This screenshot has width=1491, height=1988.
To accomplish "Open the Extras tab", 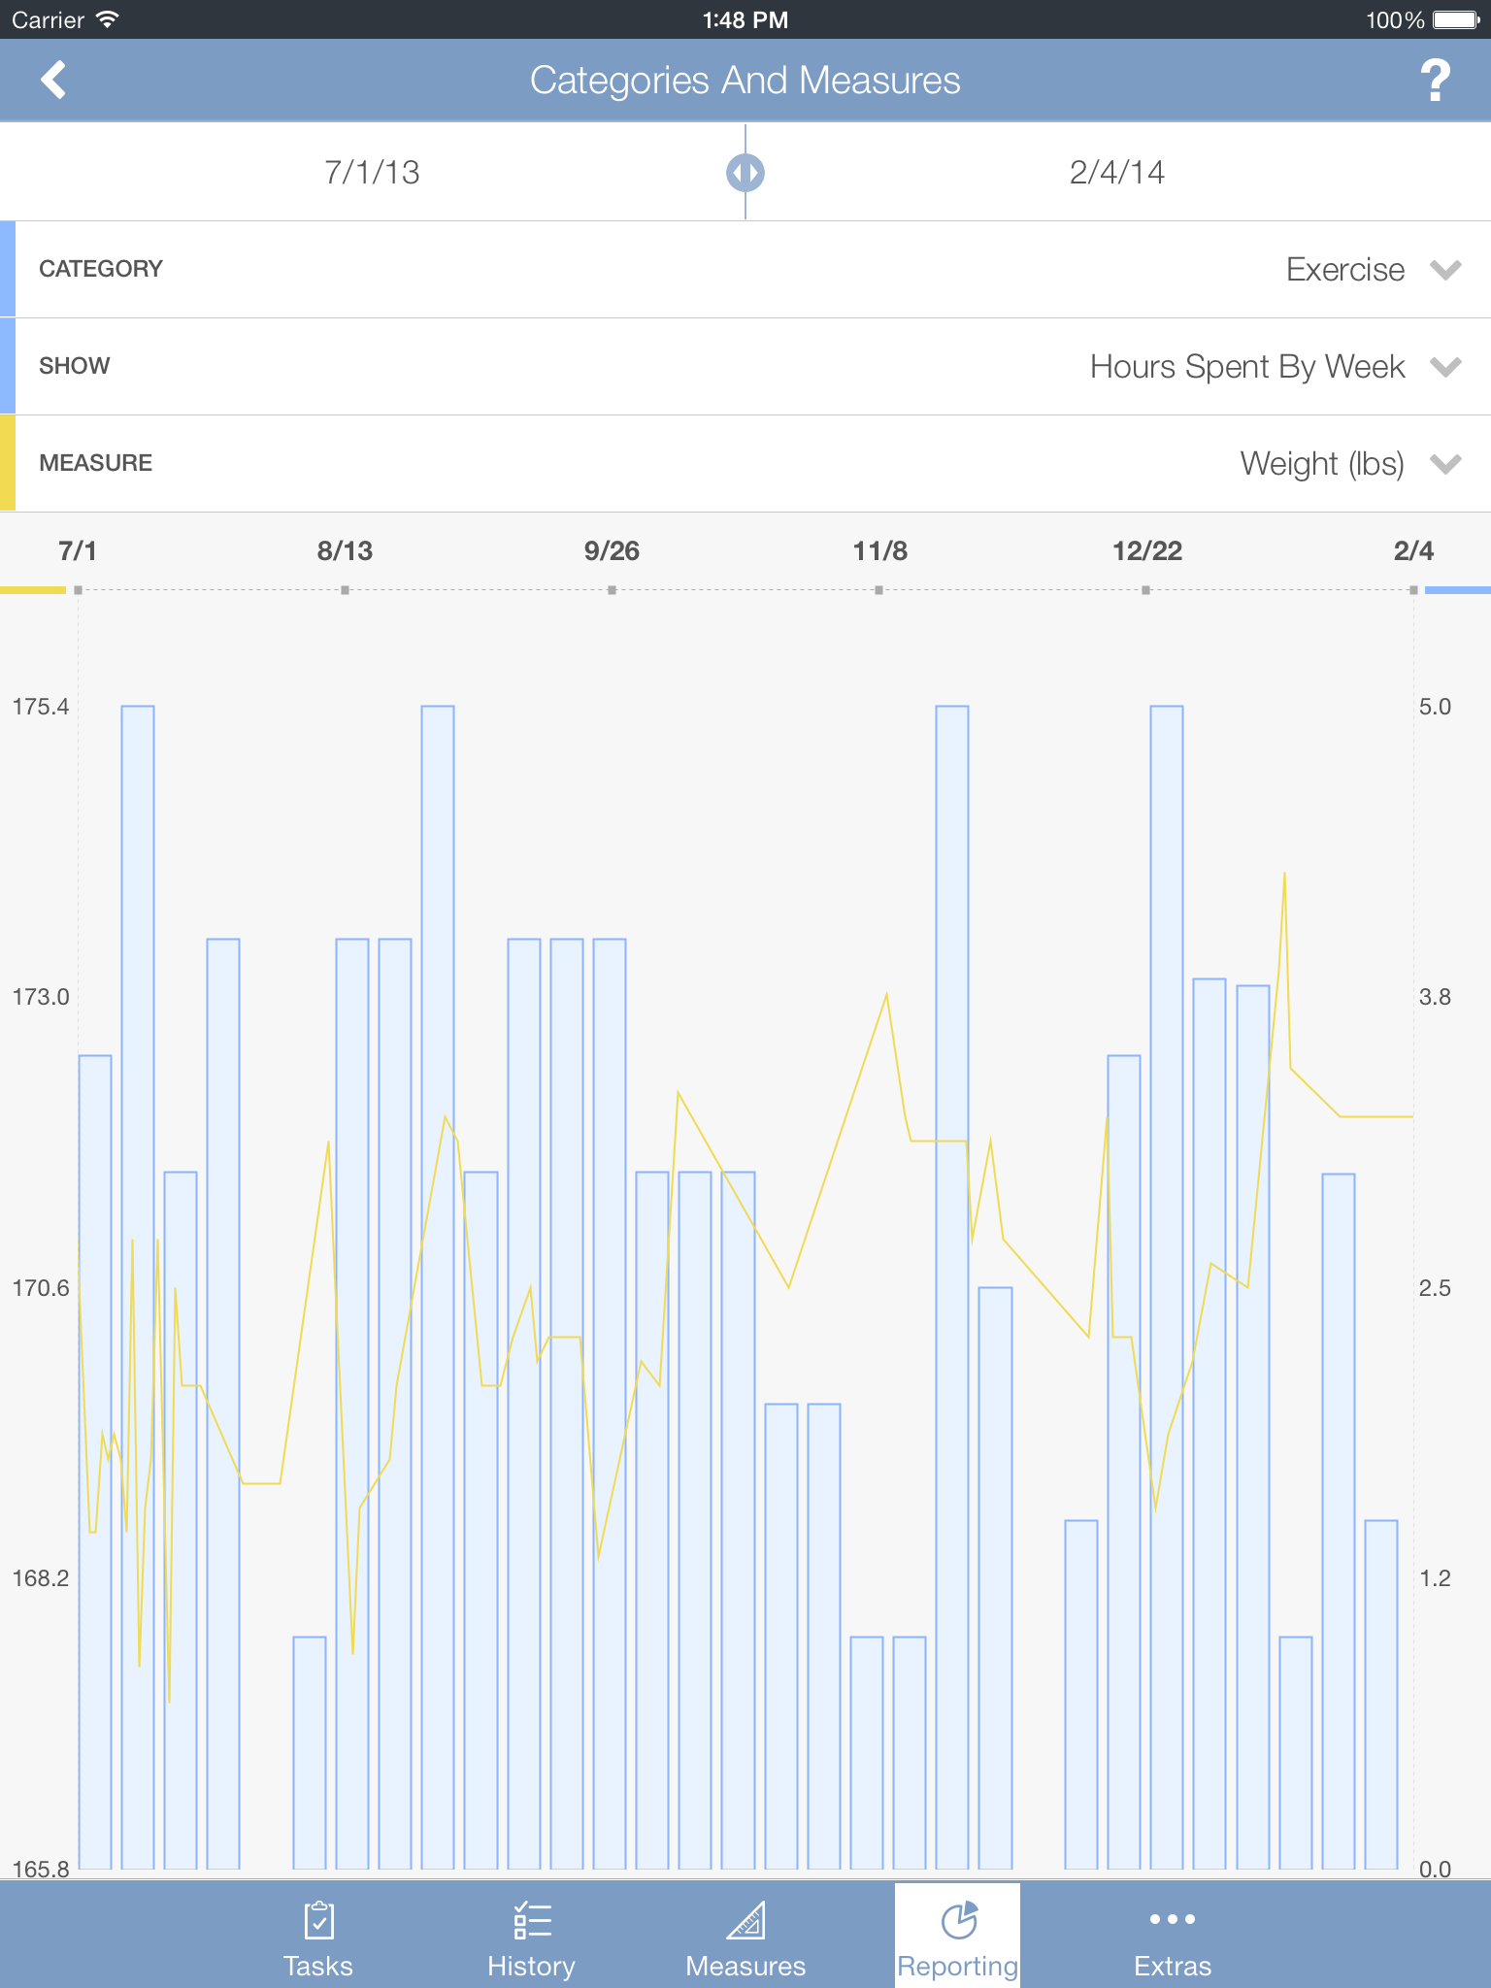I will pos(1173,1937).
